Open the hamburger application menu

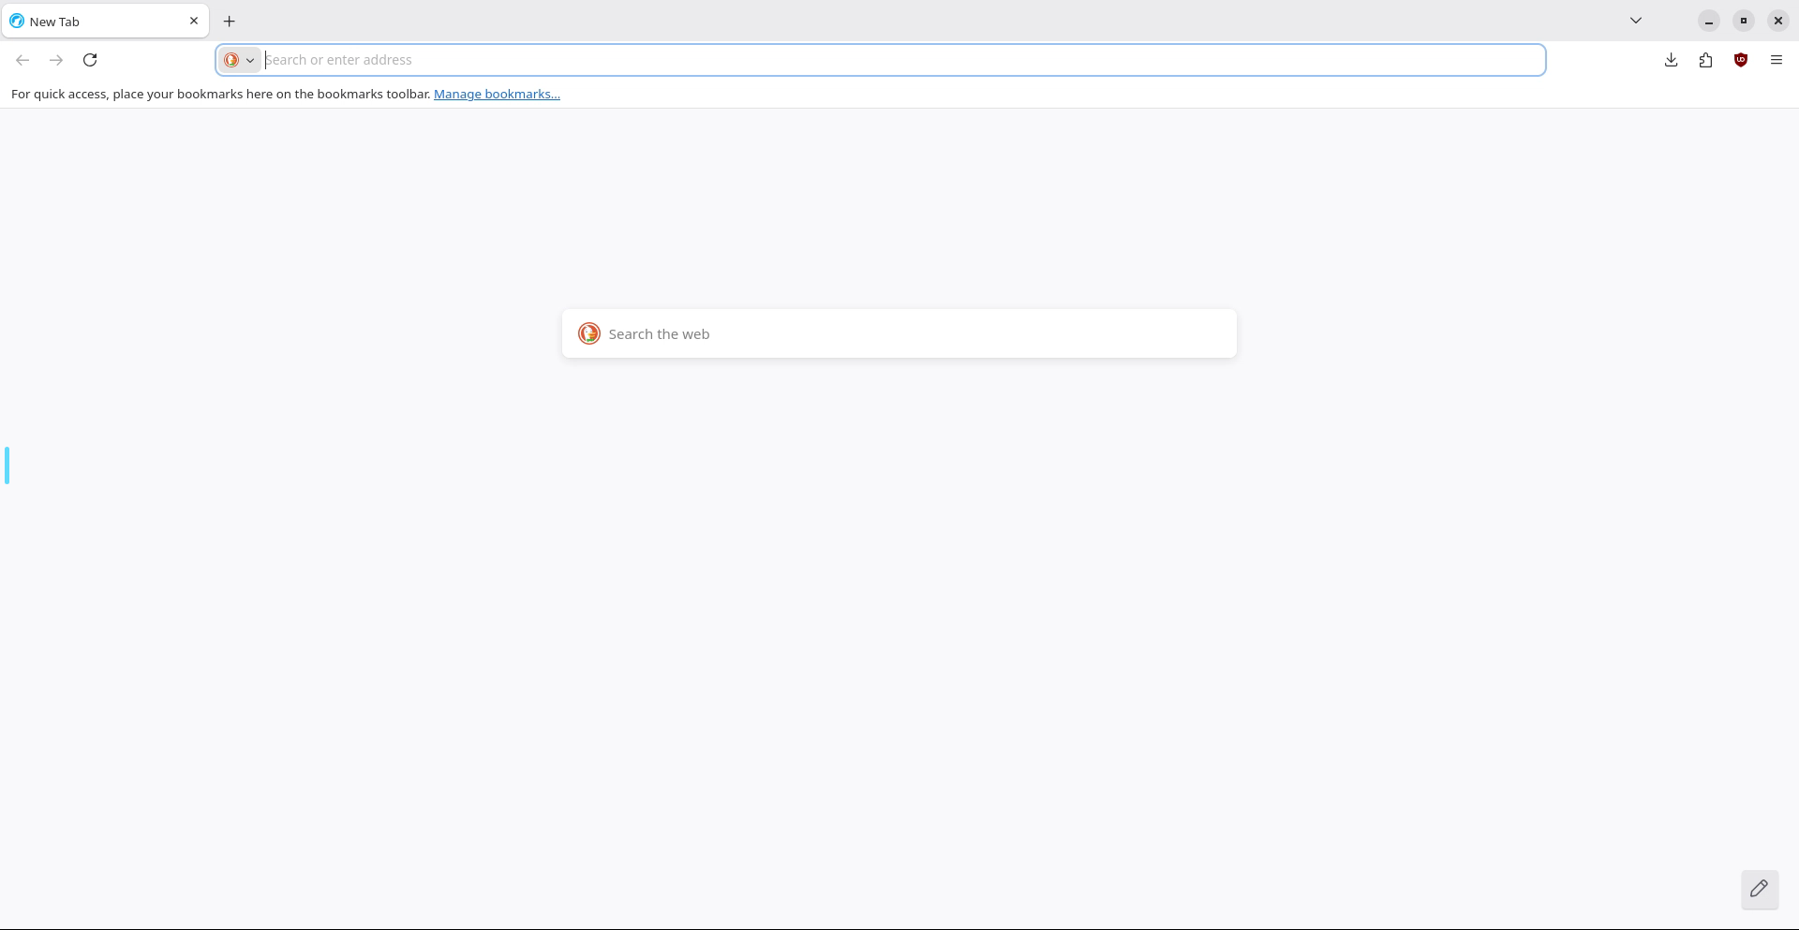point(1776,60)
